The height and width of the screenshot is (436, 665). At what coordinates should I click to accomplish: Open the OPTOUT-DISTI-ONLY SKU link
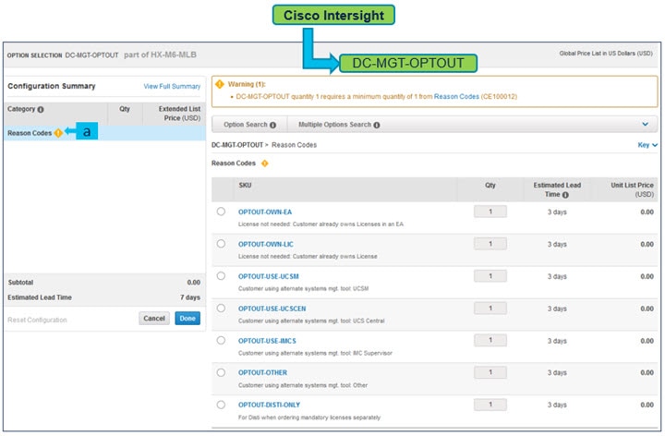269,405
